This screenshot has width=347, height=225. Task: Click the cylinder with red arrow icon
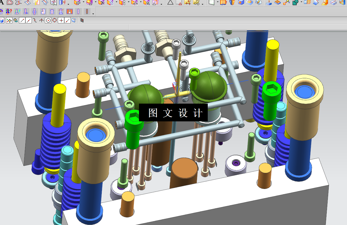62,3
